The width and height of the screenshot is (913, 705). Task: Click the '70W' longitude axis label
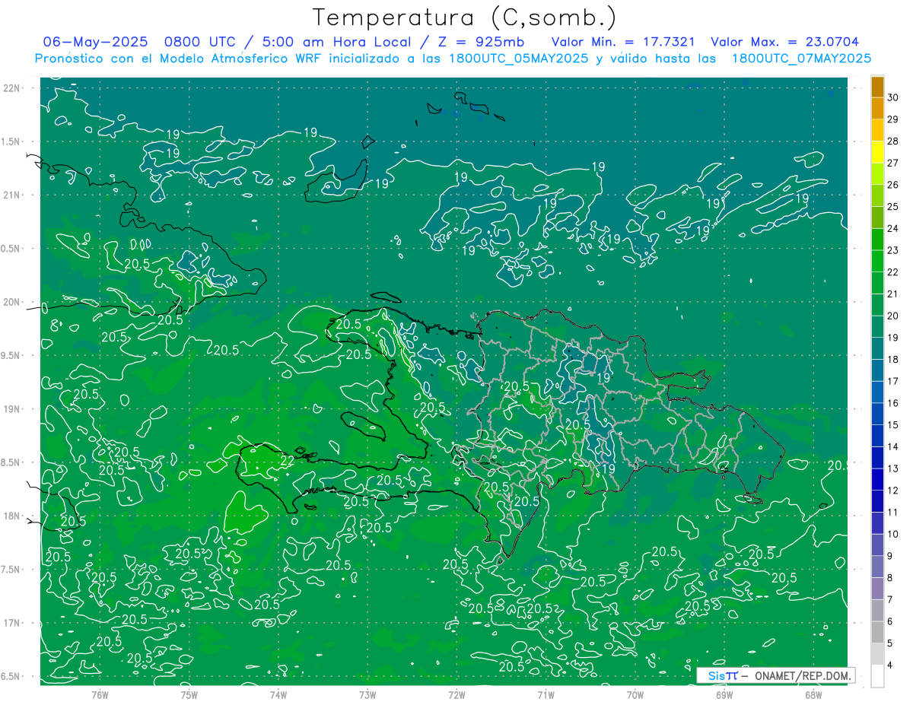pyautogui.click(x=635, y=694)
